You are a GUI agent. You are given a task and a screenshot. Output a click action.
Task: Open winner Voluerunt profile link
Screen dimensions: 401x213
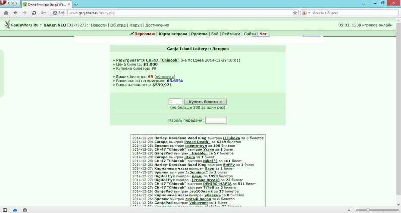click(x=198, y=203)
